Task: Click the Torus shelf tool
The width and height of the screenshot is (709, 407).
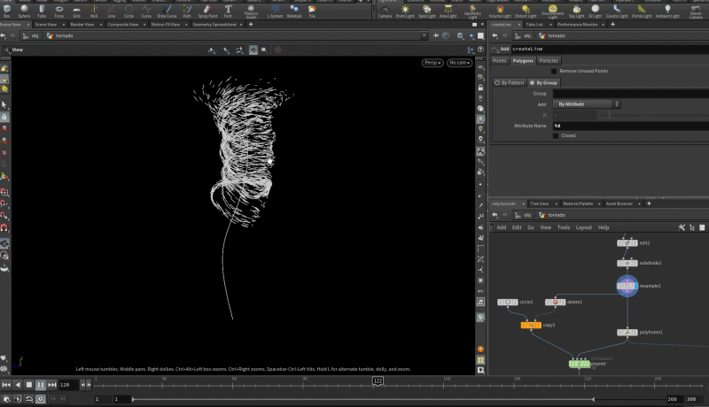Action: coord(58,11)
